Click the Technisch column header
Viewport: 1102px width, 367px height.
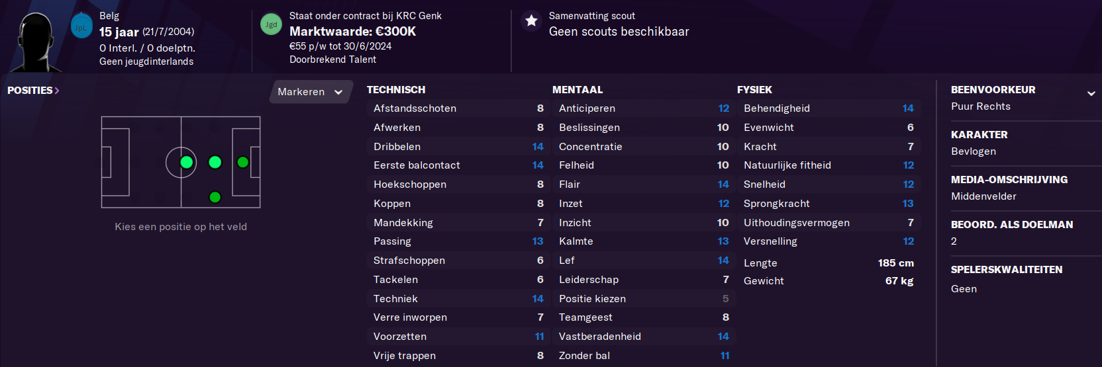[x=396, y=90]
